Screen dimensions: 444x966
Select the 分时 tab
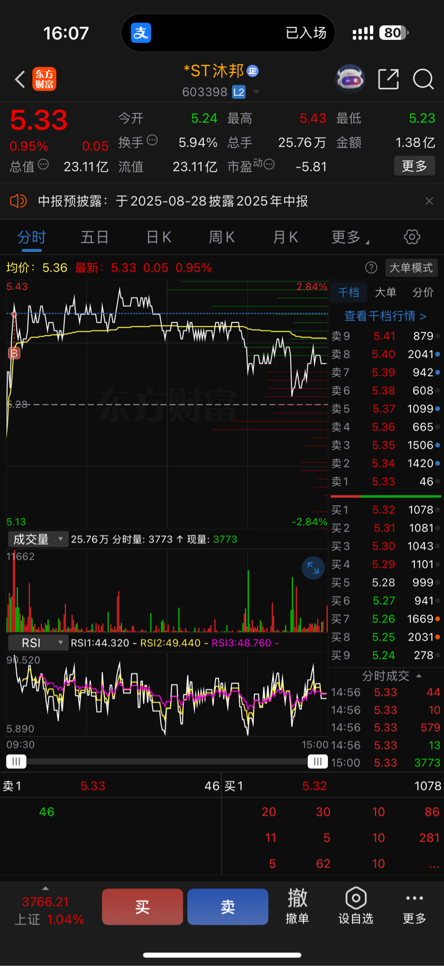click(x=32, y=237)
